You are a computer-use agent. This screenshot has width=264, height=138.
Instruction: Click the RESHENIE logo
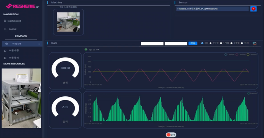tap(22, 6)
